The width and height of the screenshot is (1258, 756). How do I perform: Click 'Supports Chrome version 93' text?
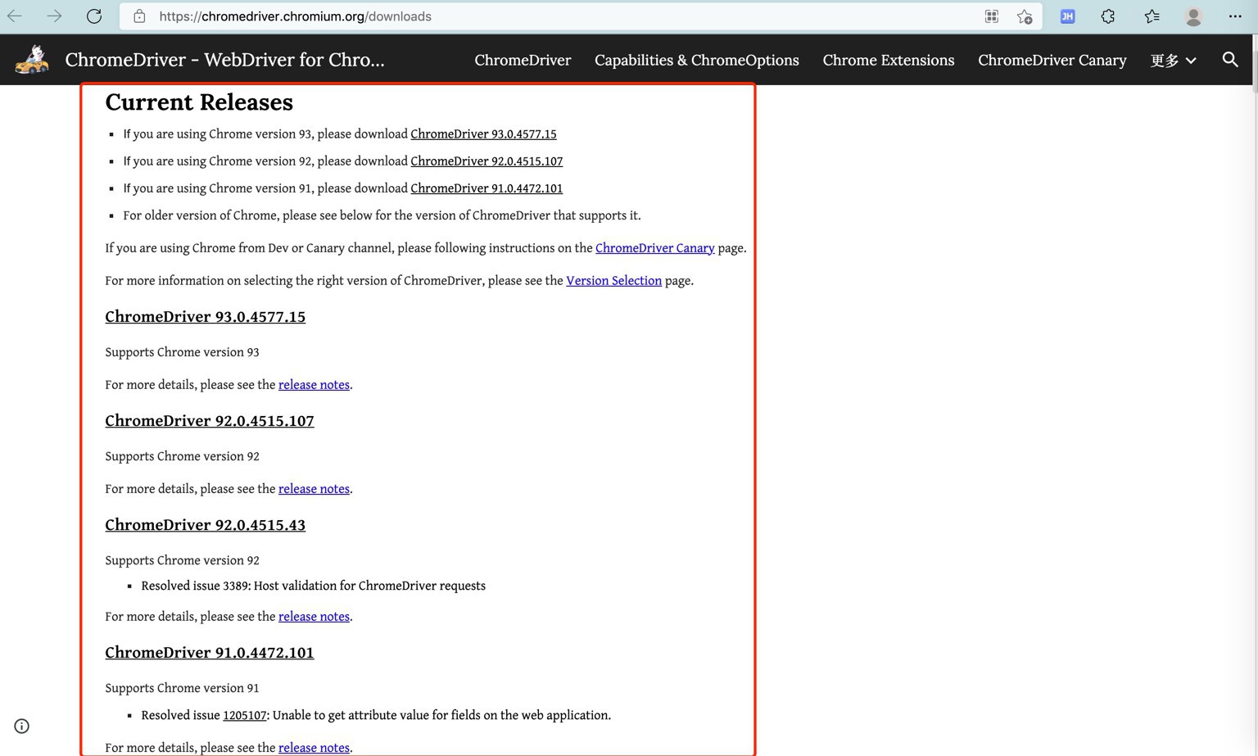point(182,352)
